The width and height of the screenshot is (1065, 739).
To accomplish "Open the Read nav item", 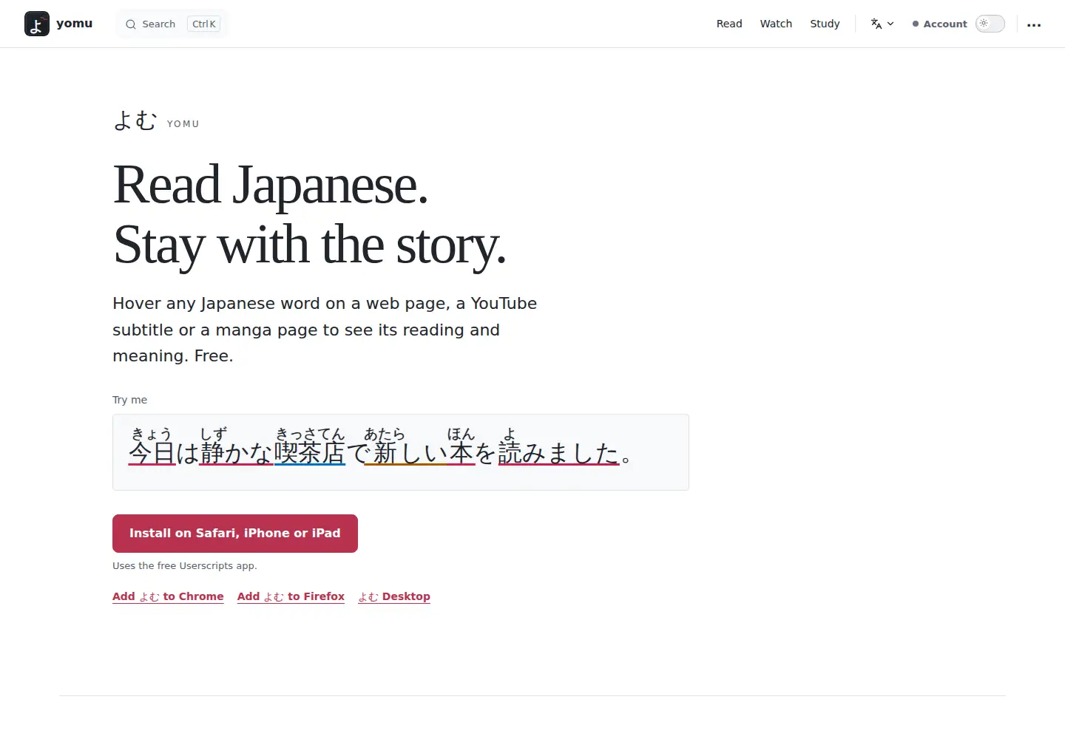I will [729, 24].
